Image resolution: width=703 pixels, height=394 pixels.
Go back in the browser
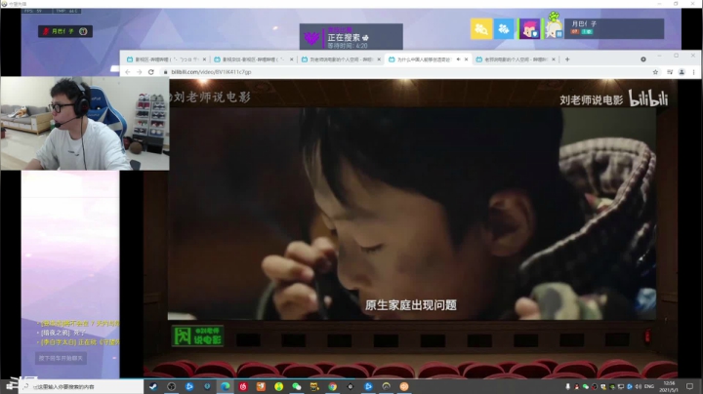[x=128, y=71]
